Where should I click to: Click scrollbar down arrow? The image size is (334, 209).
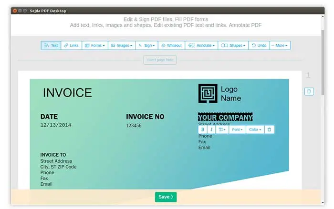tap(323, 203)
